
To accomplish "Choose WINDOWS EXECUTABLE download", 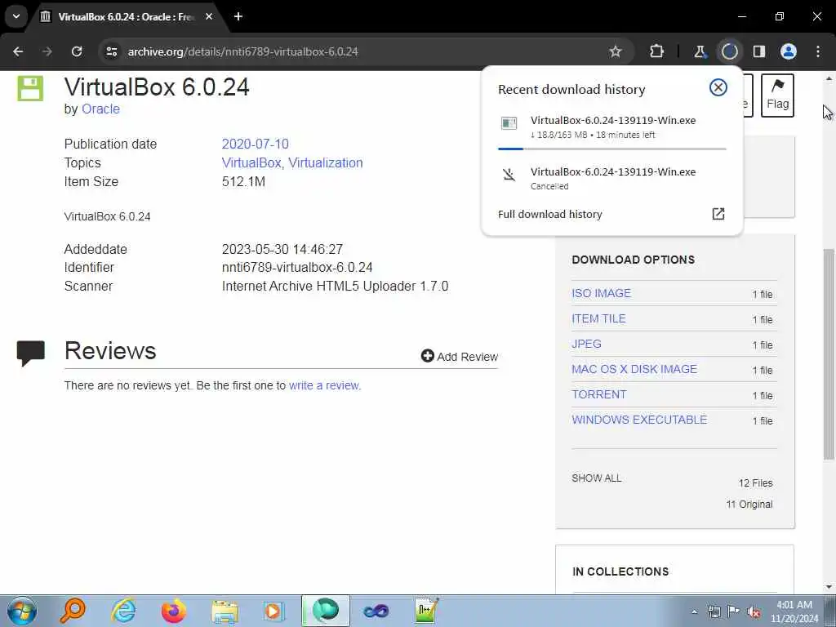I will 639,420.
